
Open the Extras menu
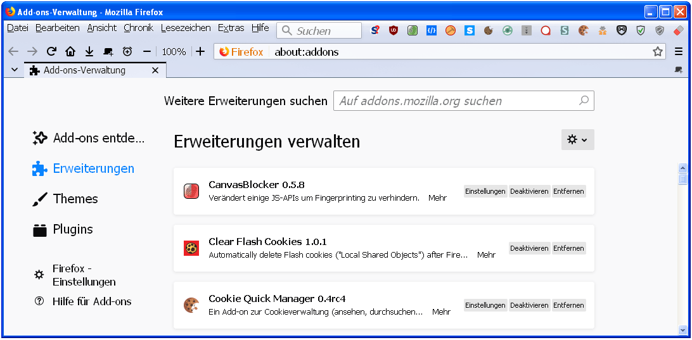coord(231,28)
